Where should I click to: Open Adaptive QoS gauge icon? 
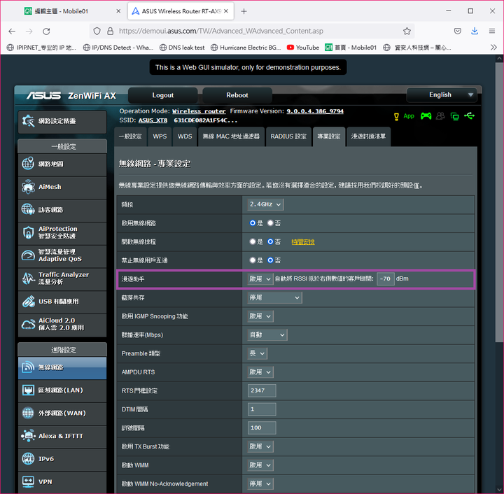click(28, 255)
